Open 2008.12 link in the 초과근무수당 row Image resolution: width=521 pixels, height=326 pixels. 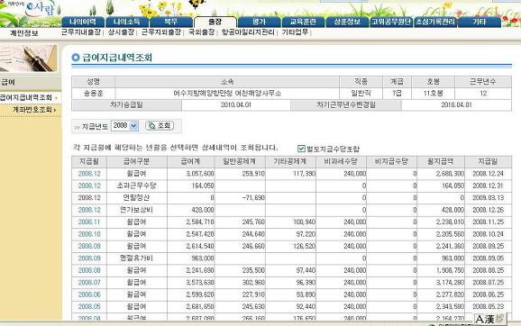coord(89,186)
